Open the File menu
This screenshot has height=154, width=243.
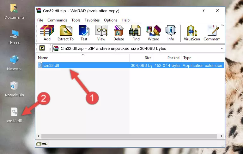[40, 20]
